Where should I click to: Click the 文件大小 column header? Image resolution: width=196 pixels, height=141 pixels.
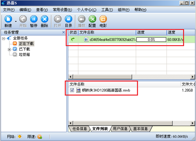coord(188,84)
